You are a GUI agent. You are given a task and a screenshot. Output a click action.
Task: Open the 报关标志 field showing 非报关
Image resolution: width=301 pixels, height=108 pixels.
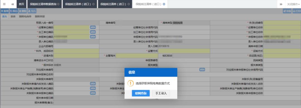(x=76, y=65)
